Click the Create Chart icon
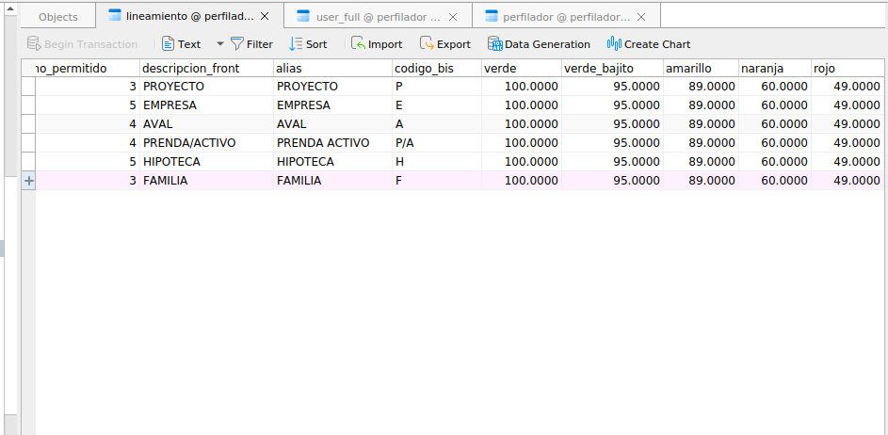Viewport: 888px width, 435px height. pyautogui.click(x=614, y=44)
